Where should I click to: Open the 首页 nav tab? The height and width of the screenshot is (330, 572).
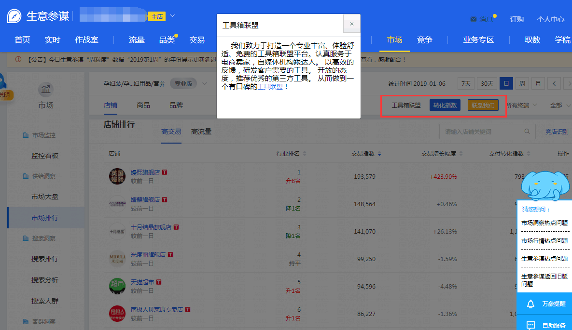pos(22,40)
